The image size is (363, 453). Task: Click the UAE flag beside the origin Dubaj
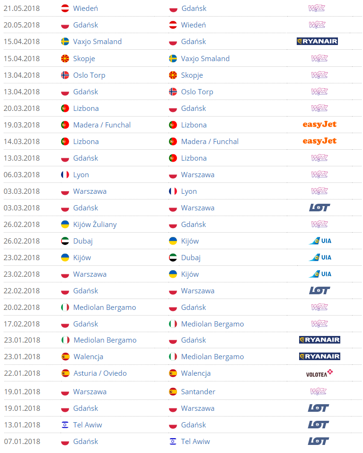pyautogui.click(x=65, y=241)
